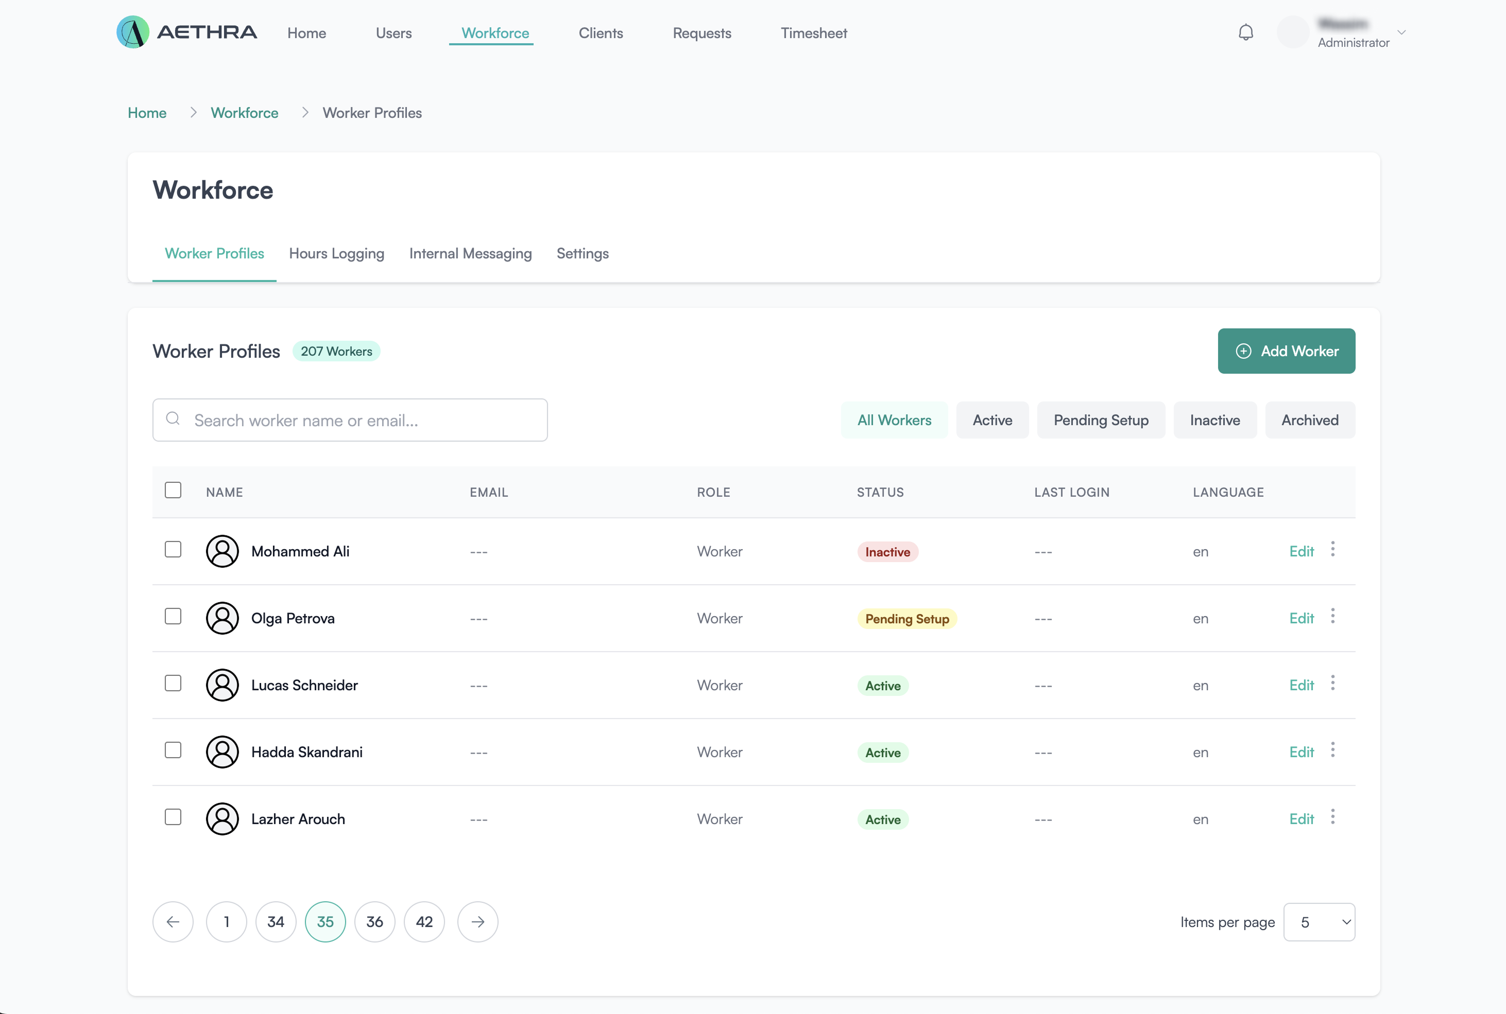This screenshot has width=1506, height=1014.
Task: Click the Pending Setup badge for Olga Petrova
Action: tap(907, 619)
